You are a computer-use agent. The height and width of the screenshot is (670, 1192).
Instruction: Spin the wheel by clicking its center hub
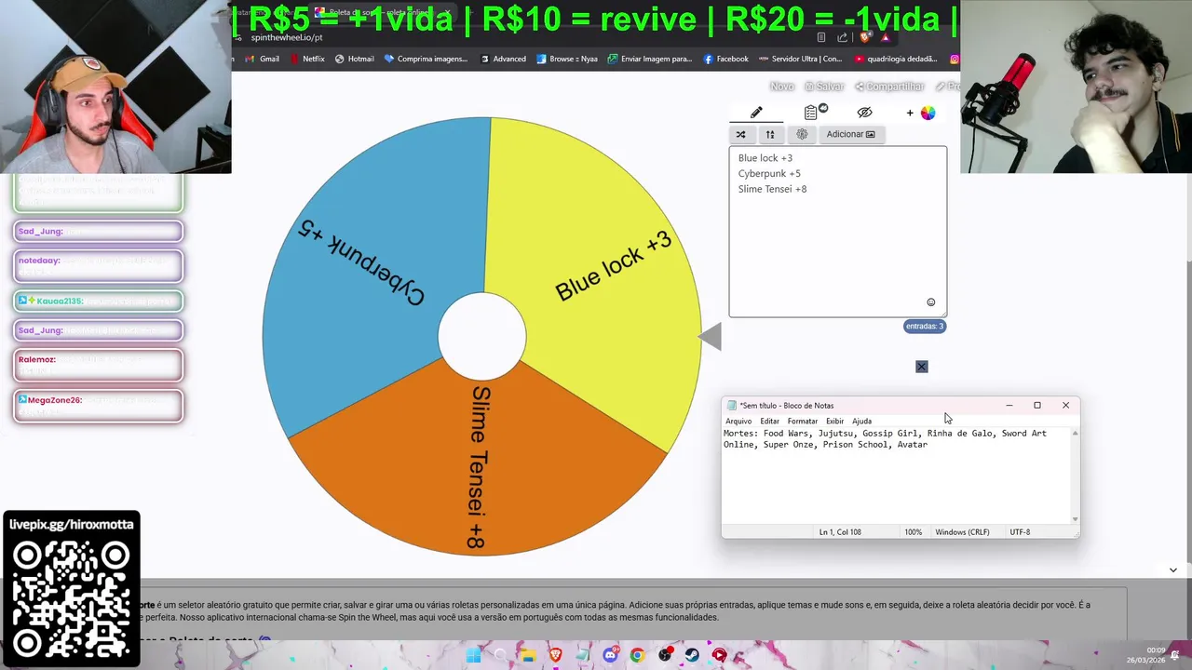coord(481,336)
